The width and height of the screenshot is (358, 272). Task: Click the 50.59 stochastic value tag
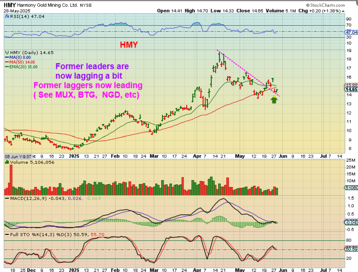point(351,249)
